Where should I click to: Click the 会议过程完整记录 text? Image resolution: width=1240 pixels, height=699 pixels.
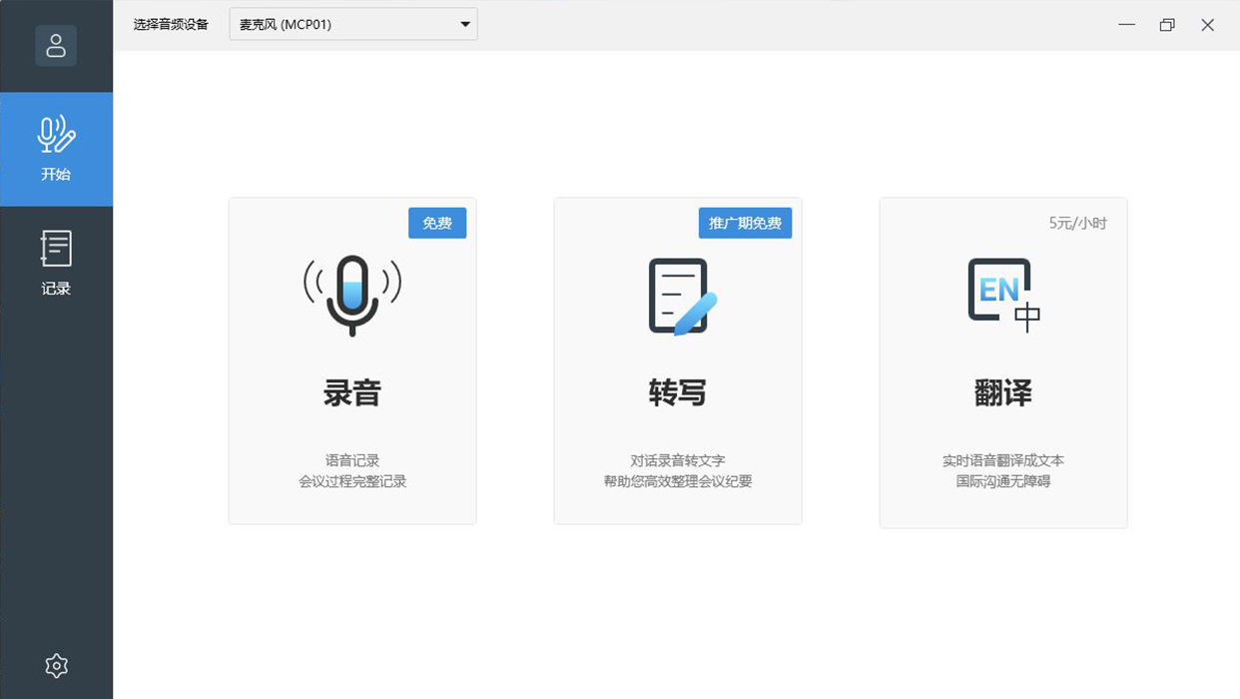coord(352,481)
